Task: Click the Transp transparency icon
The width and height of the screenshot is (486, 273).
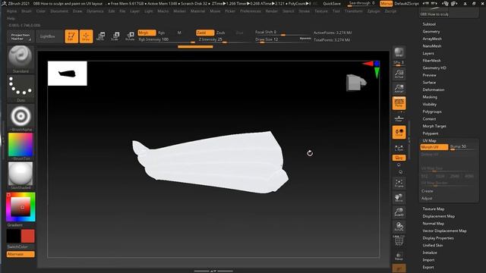Action: tap(399, 256)
